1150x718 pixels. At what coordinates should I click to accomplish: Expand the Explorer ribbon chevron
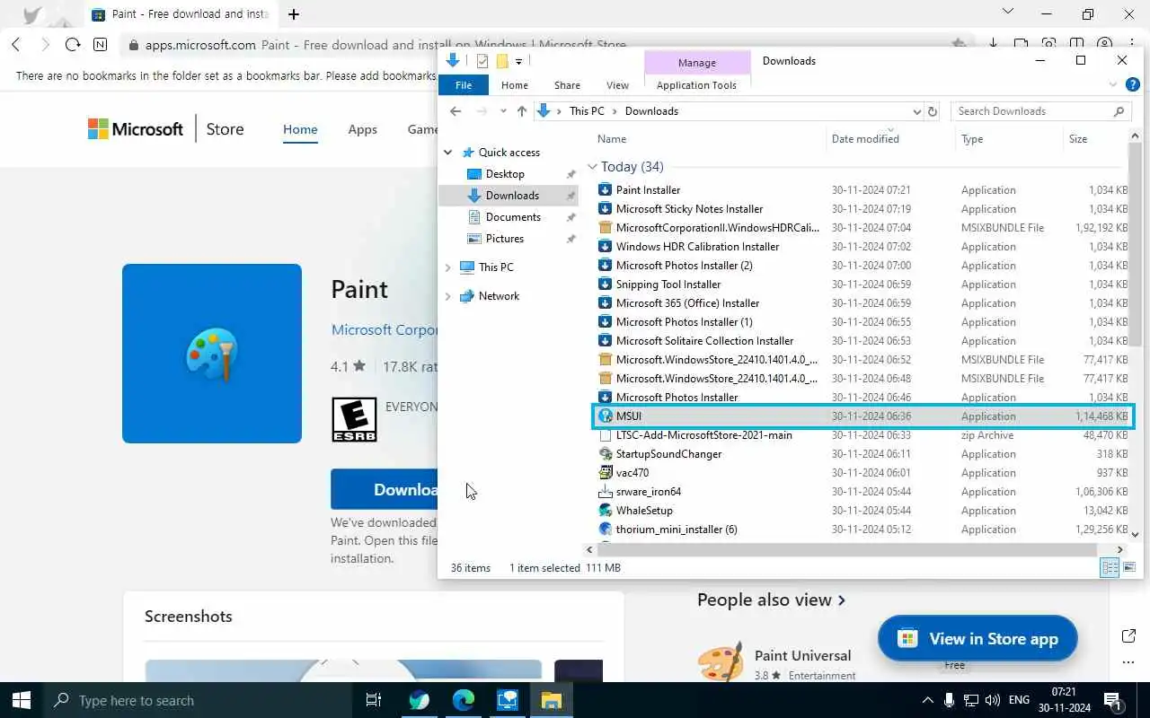click(x=1112, y=85)
